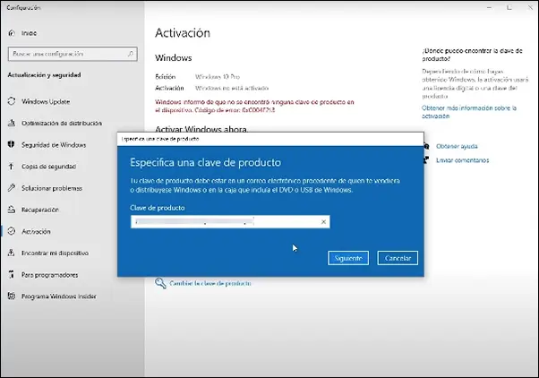Select Para programadores in sidebar

(49, 275)
